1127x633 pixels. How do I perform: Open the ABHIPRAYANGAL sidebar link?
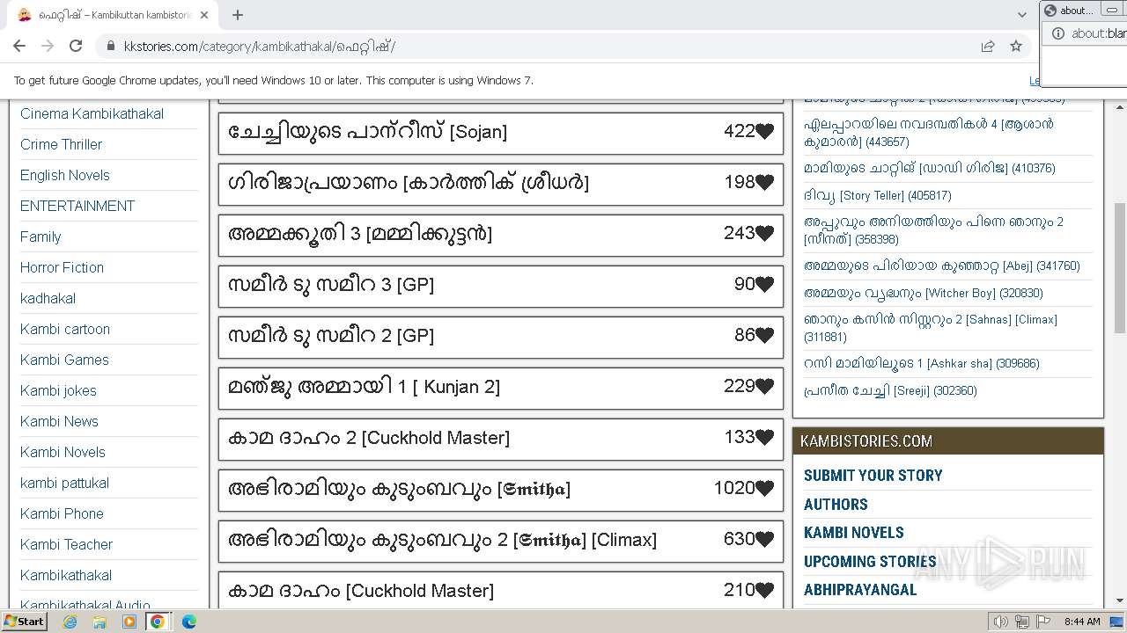coord(860,590)
